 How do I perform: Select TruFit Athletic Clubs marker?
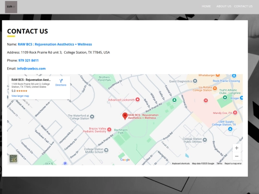tap(225, 98)
